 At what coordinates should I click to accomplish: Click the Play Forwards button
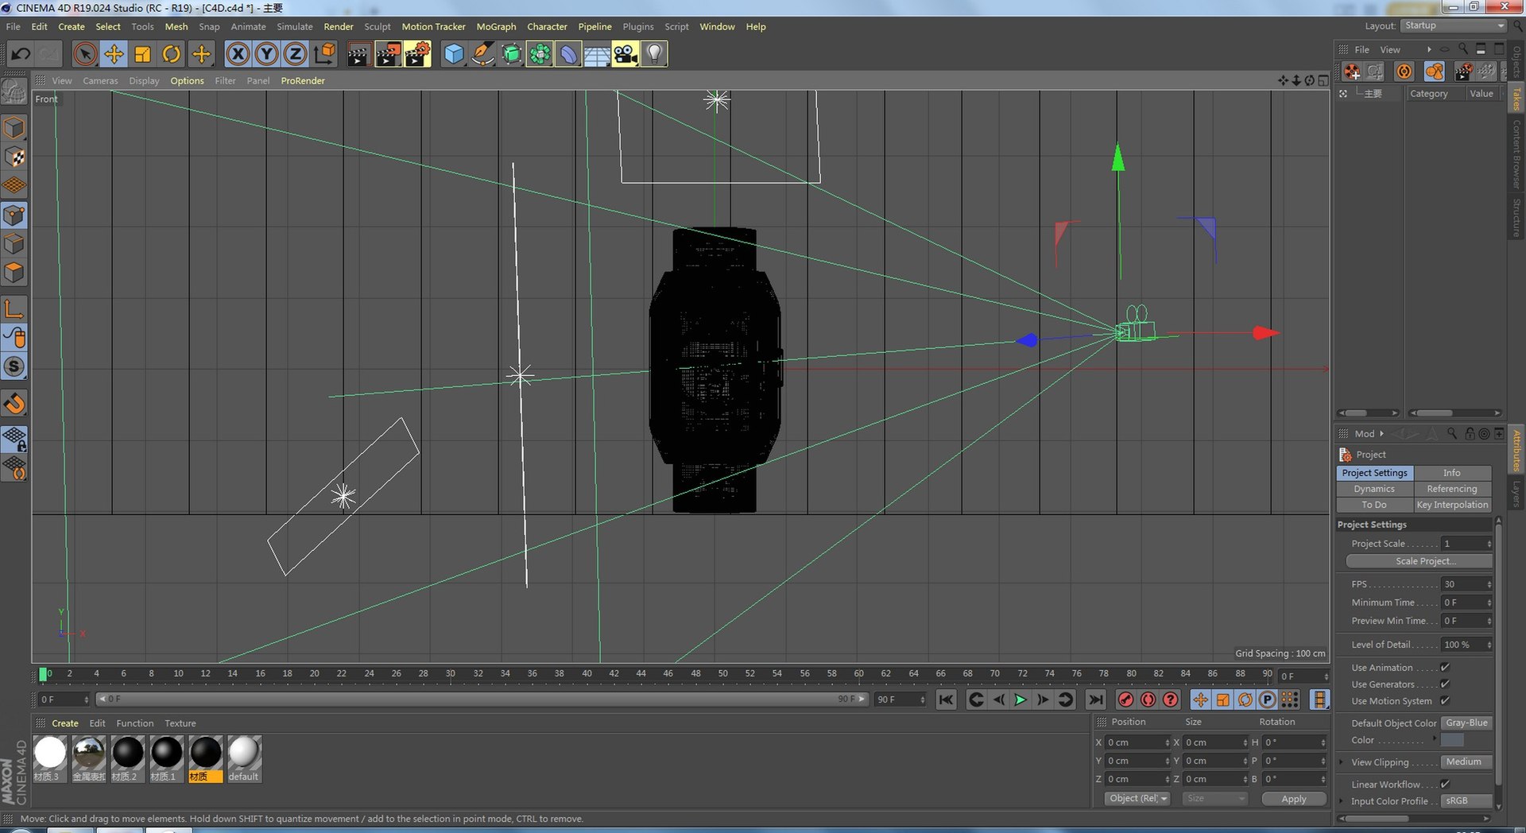[x=1021, y=699]
